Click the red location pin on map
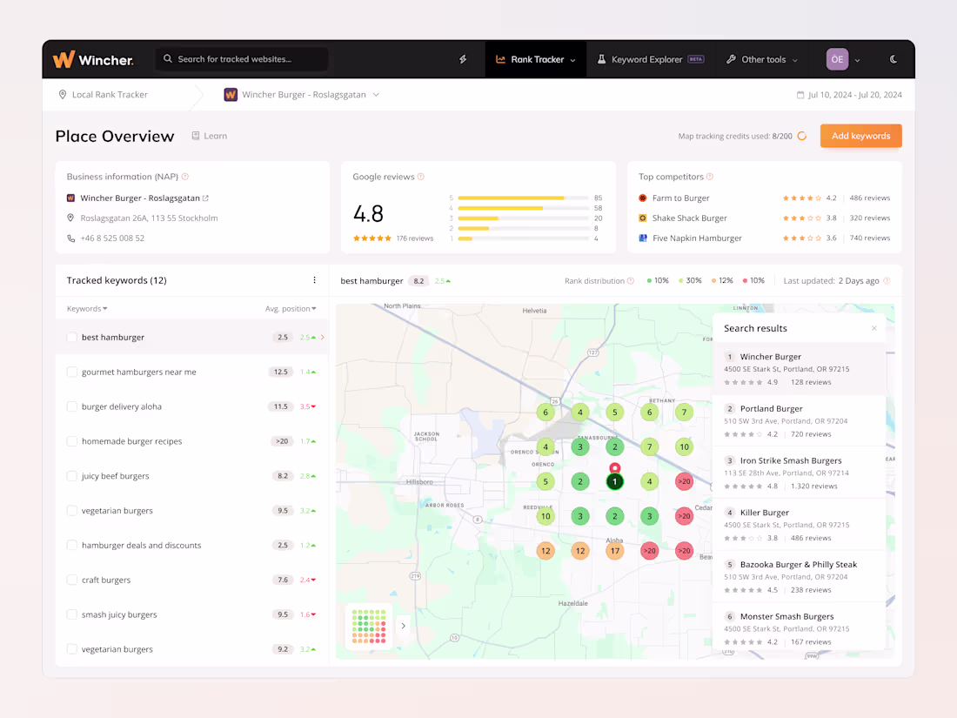 pos(614,468)
